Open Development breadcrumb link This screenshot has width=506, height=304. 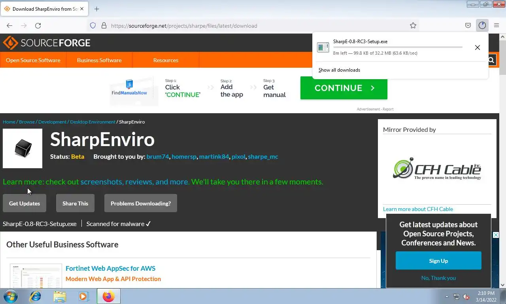52,122
